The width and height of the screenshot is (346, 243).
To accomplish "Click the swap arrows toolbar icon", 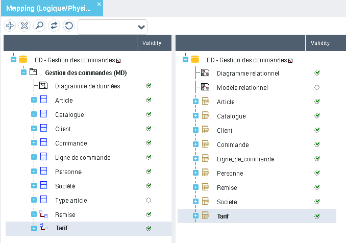I will [x=54, y=26].
